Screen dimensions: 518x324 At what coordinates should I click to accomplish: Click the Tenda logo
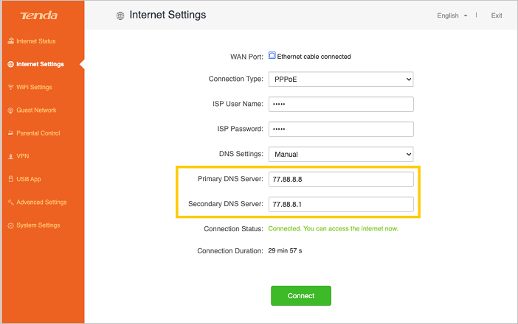35,15
